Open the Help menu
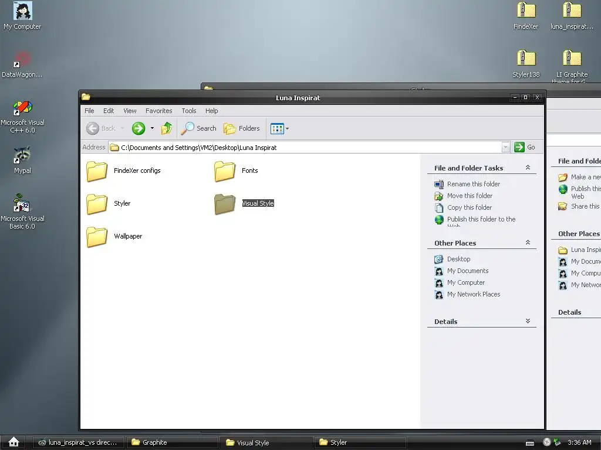 (x=211, y=111)
